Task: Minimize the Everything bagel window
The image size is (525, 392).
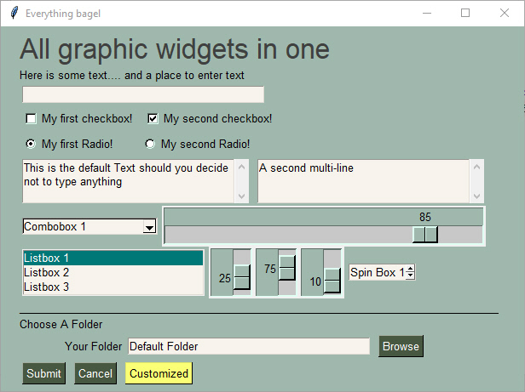Action: [x=427, y=13]
